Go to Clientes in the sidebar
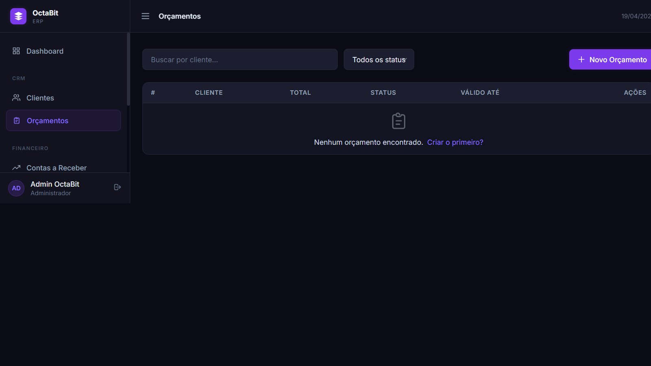Image resolution: width=651 pixels, height=366 pixels. coord(40,98)
